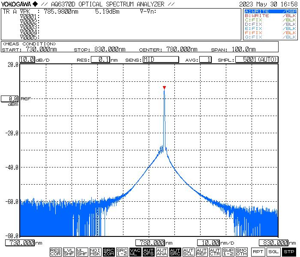Click the AUT SCL auto scale icon
Image resolution: width=300 pixels, height=257 pixels.
point(188,252)
